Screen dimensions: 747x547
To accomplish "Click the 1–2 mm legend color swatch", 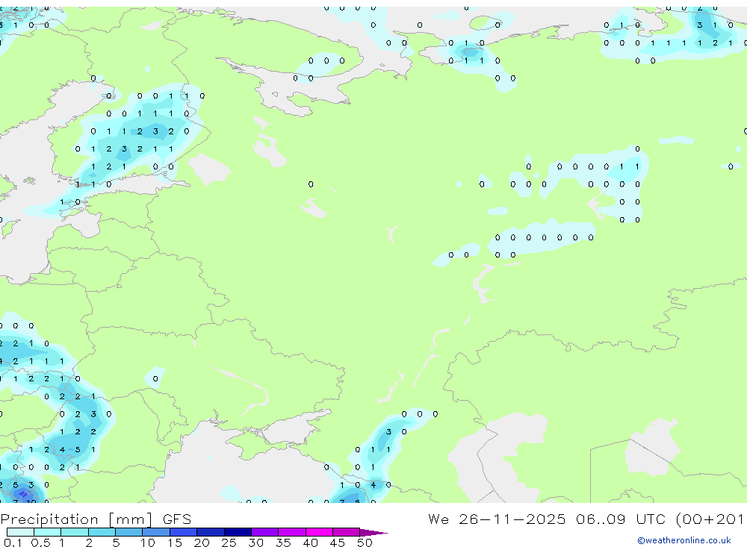I will (75, 532).
